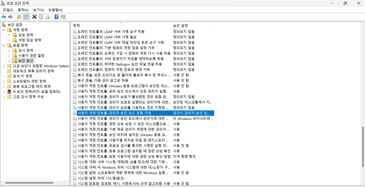Collapse the 계정 정책 tree node

click(4, 30)
